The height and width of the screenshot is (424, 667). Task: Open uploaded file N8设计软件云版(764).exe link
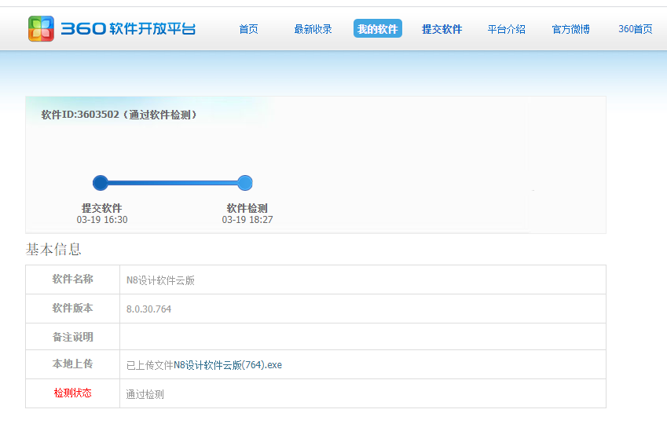pyautogui.click(x=228, y=365)
